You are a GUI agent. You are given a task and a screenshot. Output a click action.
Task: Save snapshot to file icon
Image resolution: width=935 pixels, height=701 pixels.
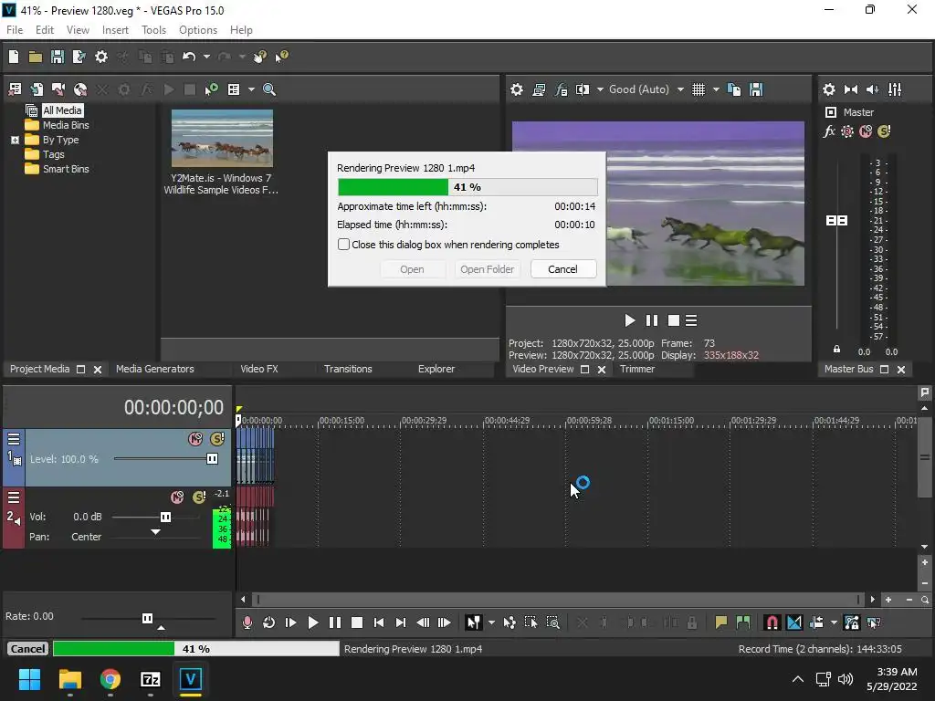coord(756,89)
